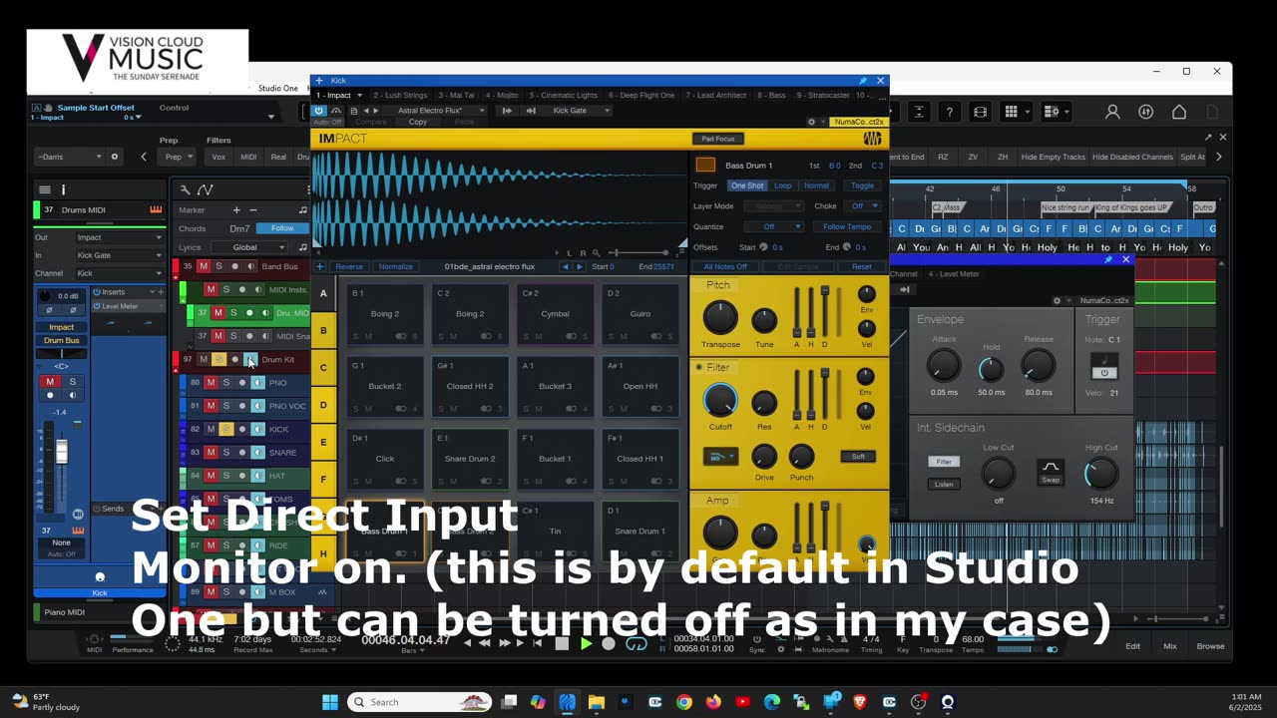Screen dimensions: 1277x718
Task: Open the Start page home icon
Action: coord(1179,112)
